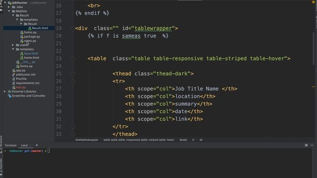Click the .idea folder icon

[14, 7]
